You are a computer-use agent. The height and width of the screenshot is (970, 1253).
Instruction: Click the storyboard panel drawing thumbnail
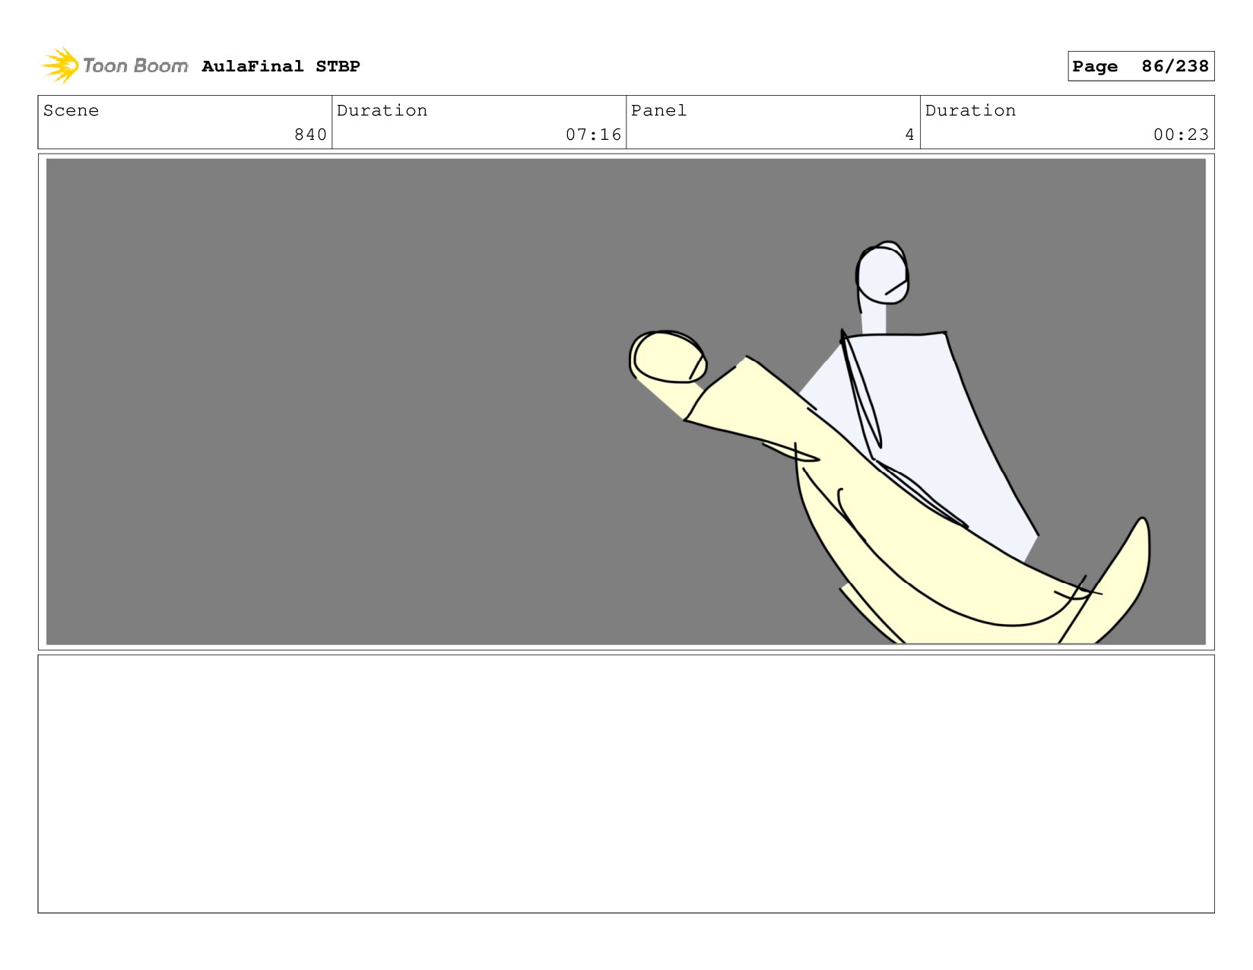[x=626, y=401]
